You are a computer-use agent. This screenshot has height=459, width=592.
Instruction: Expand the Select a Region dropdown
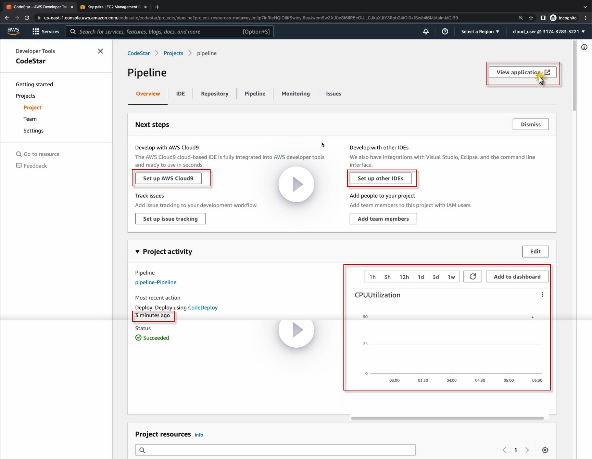[480, 32]
